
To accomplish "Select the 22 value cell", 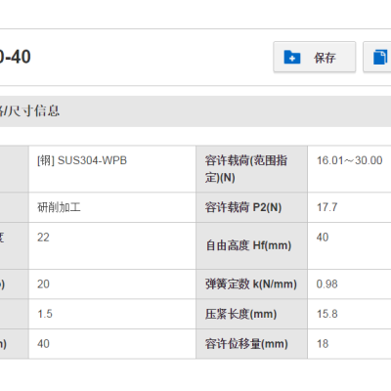I will [112, 245].
